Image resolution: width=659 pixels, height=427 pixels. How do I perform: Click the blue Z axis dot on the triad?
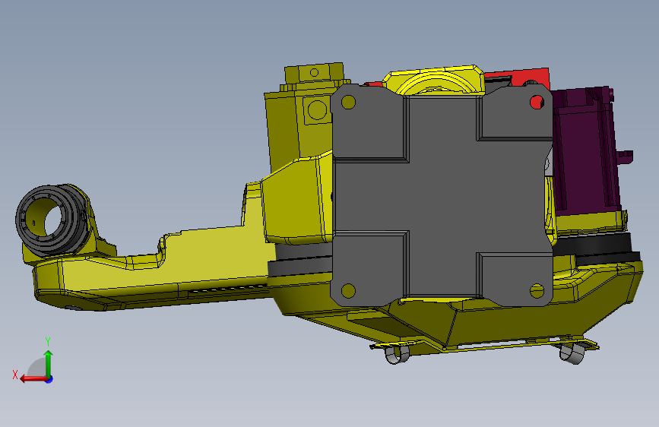click(x=49, y=379)
